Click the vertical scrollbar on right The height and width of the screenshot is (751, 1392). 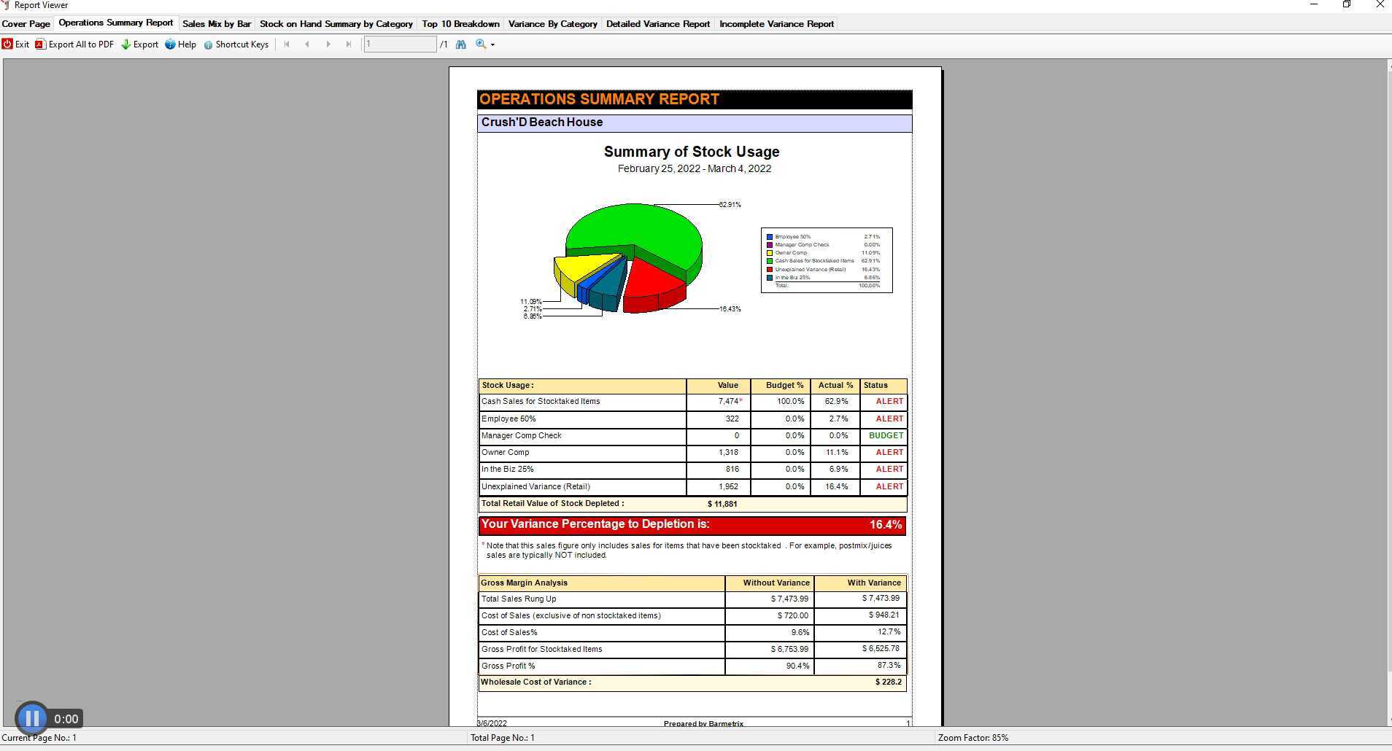1389,392
